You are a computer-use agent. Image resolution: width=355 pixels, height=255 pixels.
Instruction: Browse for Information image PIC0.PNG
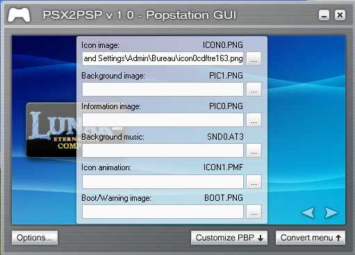[x=254, y=120]
